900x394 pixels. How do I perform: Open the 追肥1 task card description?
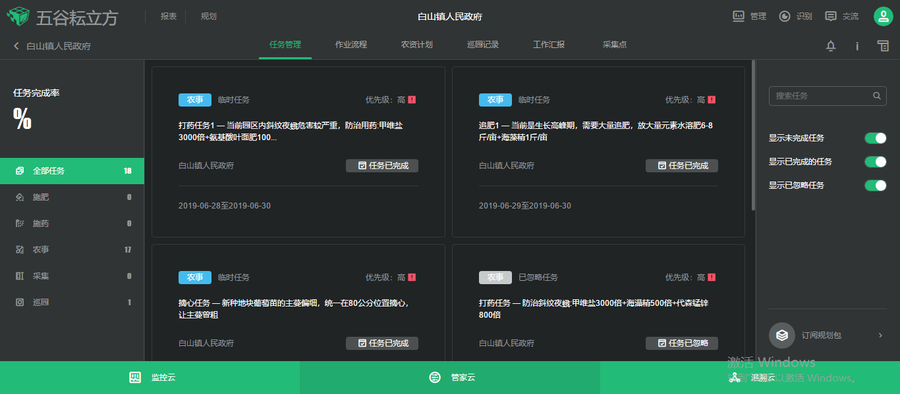click(x=596, y=132)
